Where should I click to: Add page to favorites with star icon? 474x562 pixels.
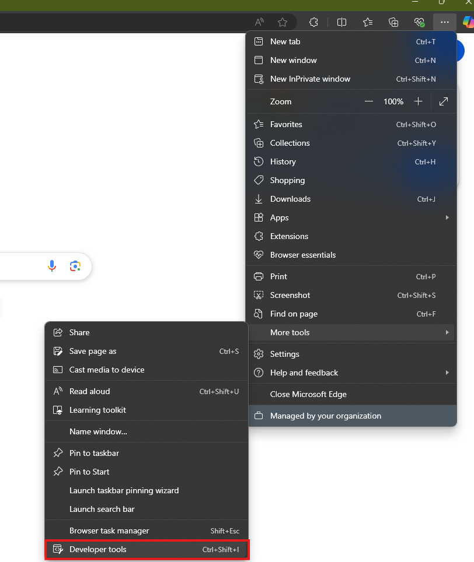click(x=283, y=22)
